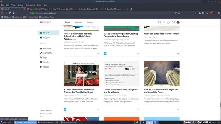
Task: Open options for WordPress Pages Act article
Action: (x=178, y=109)
